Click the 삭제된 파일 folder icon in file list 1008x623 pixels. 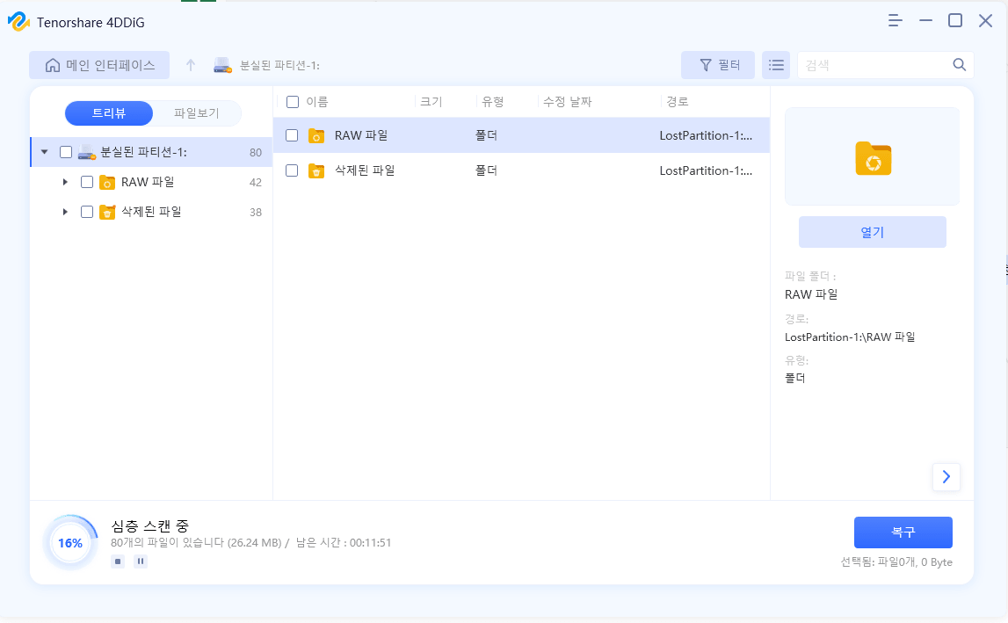click(315, 170)
